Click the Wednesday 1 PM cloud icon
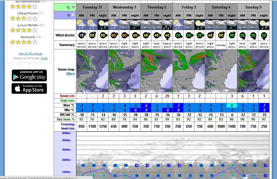This screenshot has height=179, width=277. tap(124, 25)
